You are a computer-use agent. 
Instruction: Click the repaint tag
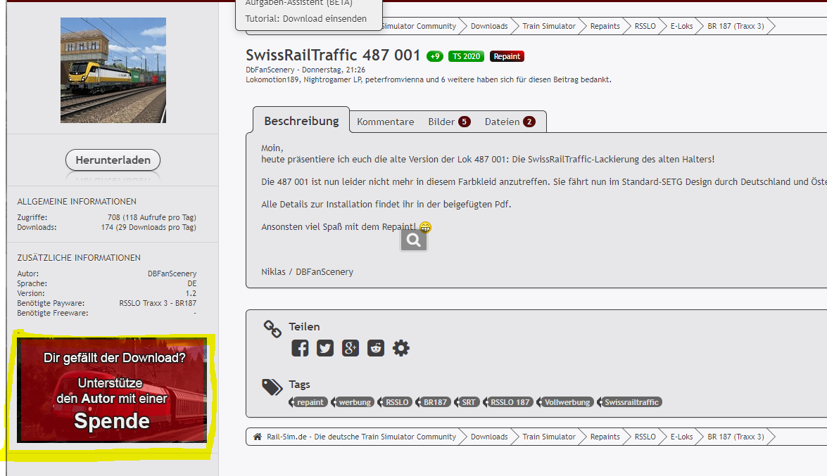click(x=310, y=402)
